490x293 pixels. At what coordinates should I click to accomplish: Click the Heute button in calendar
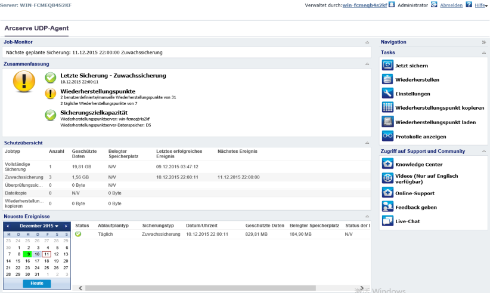pyautogui.click(x=37, y=283)
